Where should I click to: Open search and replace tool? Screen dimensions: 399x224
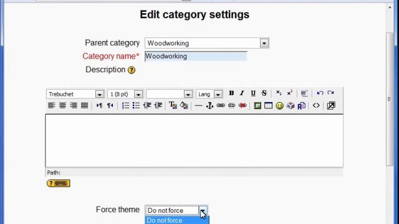point(302,106)
